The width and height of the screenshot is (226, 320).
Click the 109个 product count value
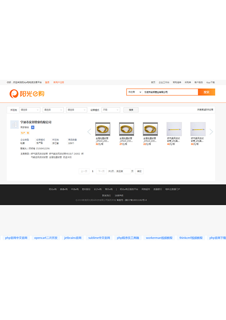pos(71,143)
